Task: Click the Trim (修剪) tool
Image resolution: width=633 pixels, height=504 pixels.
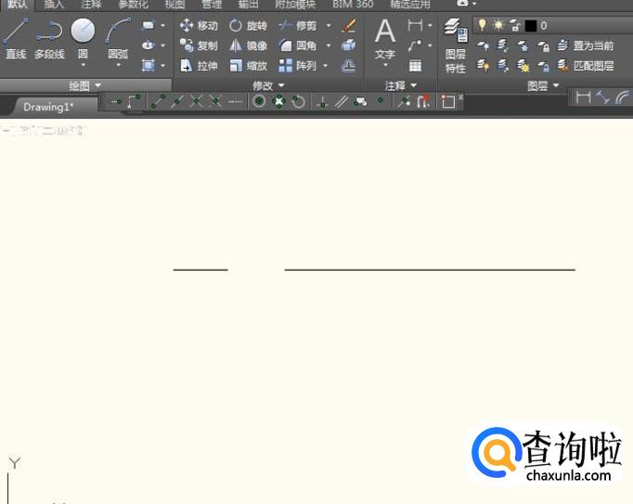Action: click(x=298, y=26)
